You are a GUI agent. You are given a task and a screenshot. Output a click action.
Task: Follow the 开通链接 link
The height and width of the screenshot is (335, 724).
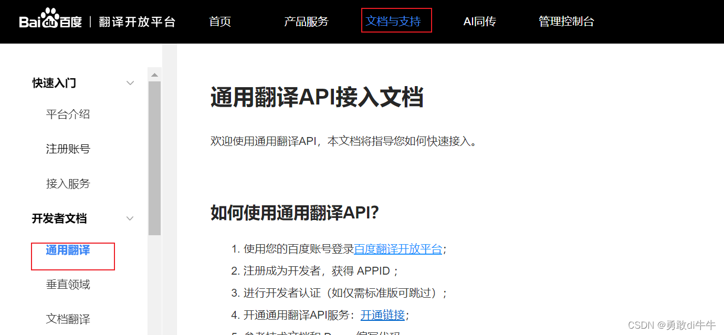383,315
